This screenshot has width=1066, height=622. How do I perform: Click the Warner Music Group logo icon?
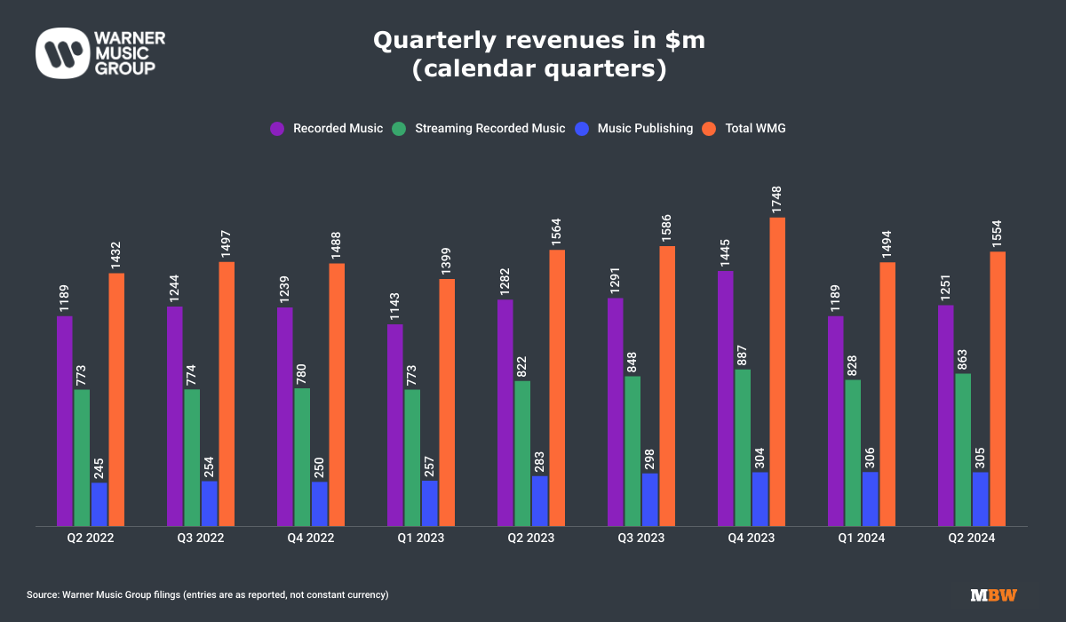[60, 52]
